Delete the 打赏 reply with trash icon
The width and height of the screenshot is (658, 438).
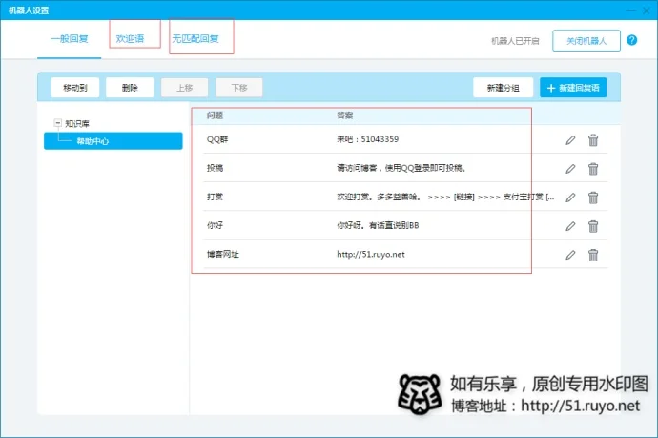[x=593, y=198]
